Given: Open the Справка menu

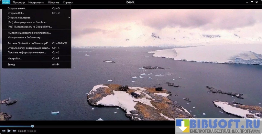Looking at the screenshot, I should (x=68, y=2).
